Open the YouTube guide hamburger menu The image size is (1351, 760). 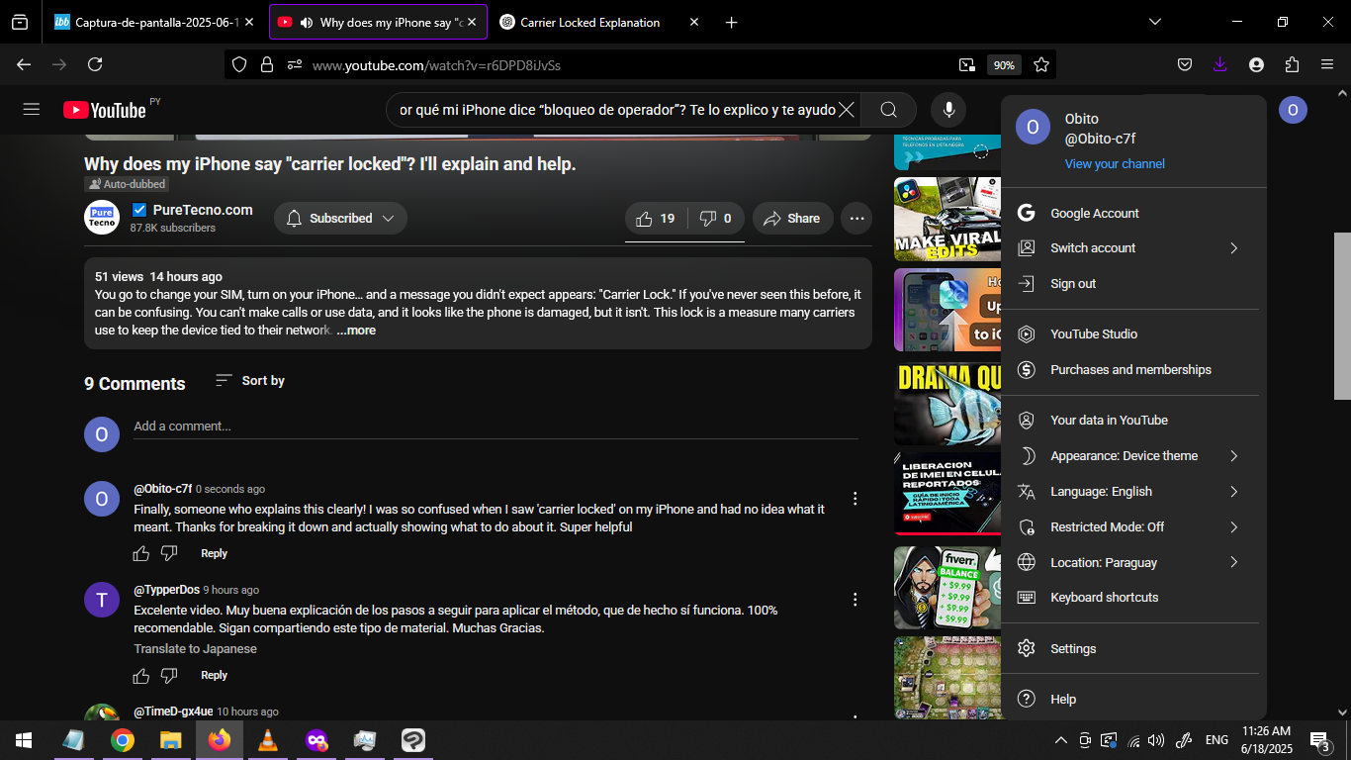32,109
